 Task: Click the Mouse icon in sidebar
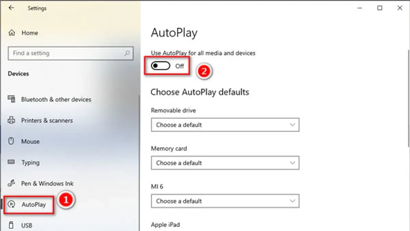11,141
